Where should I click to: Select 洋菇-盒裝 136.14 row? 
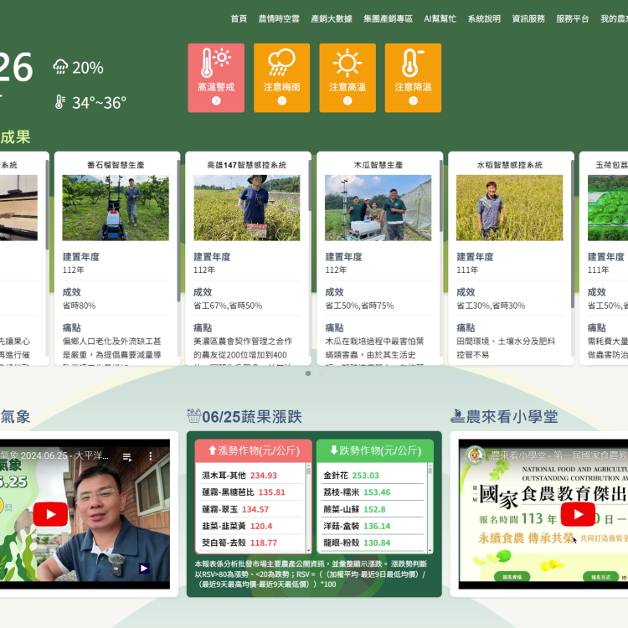pos(373,527)
